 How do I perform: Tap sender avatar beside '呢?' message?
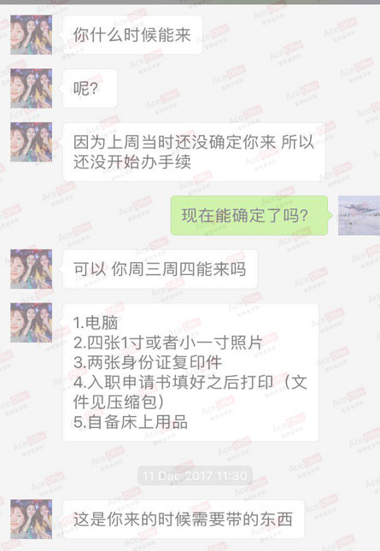coord(32,88)
